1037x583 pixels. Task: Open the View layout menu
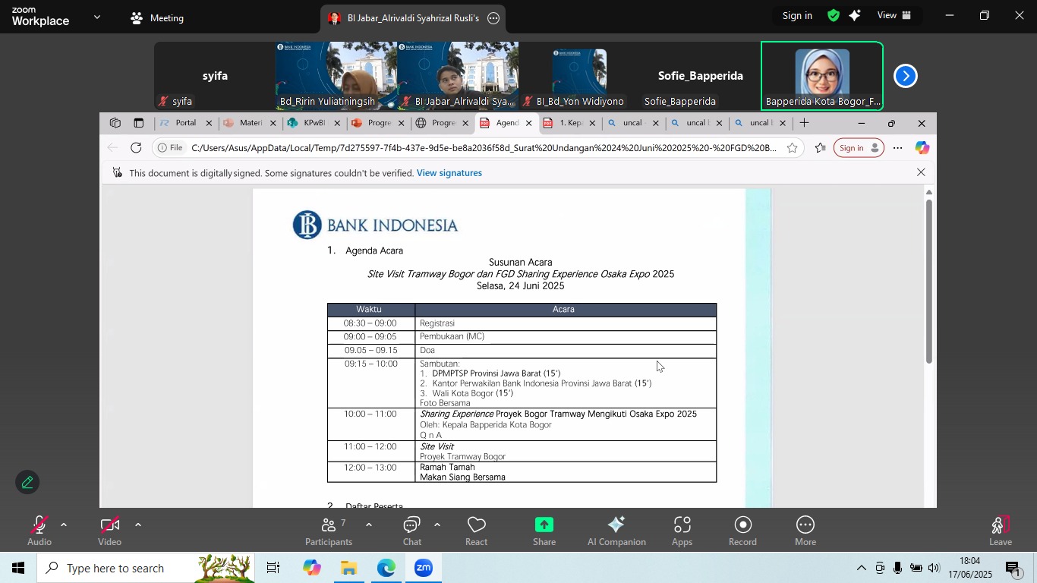click(x=894, y=15)
